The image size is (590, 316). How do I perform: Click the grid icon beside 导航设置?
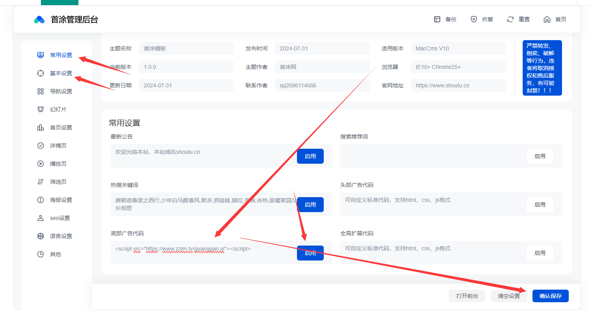click(41, 91)
